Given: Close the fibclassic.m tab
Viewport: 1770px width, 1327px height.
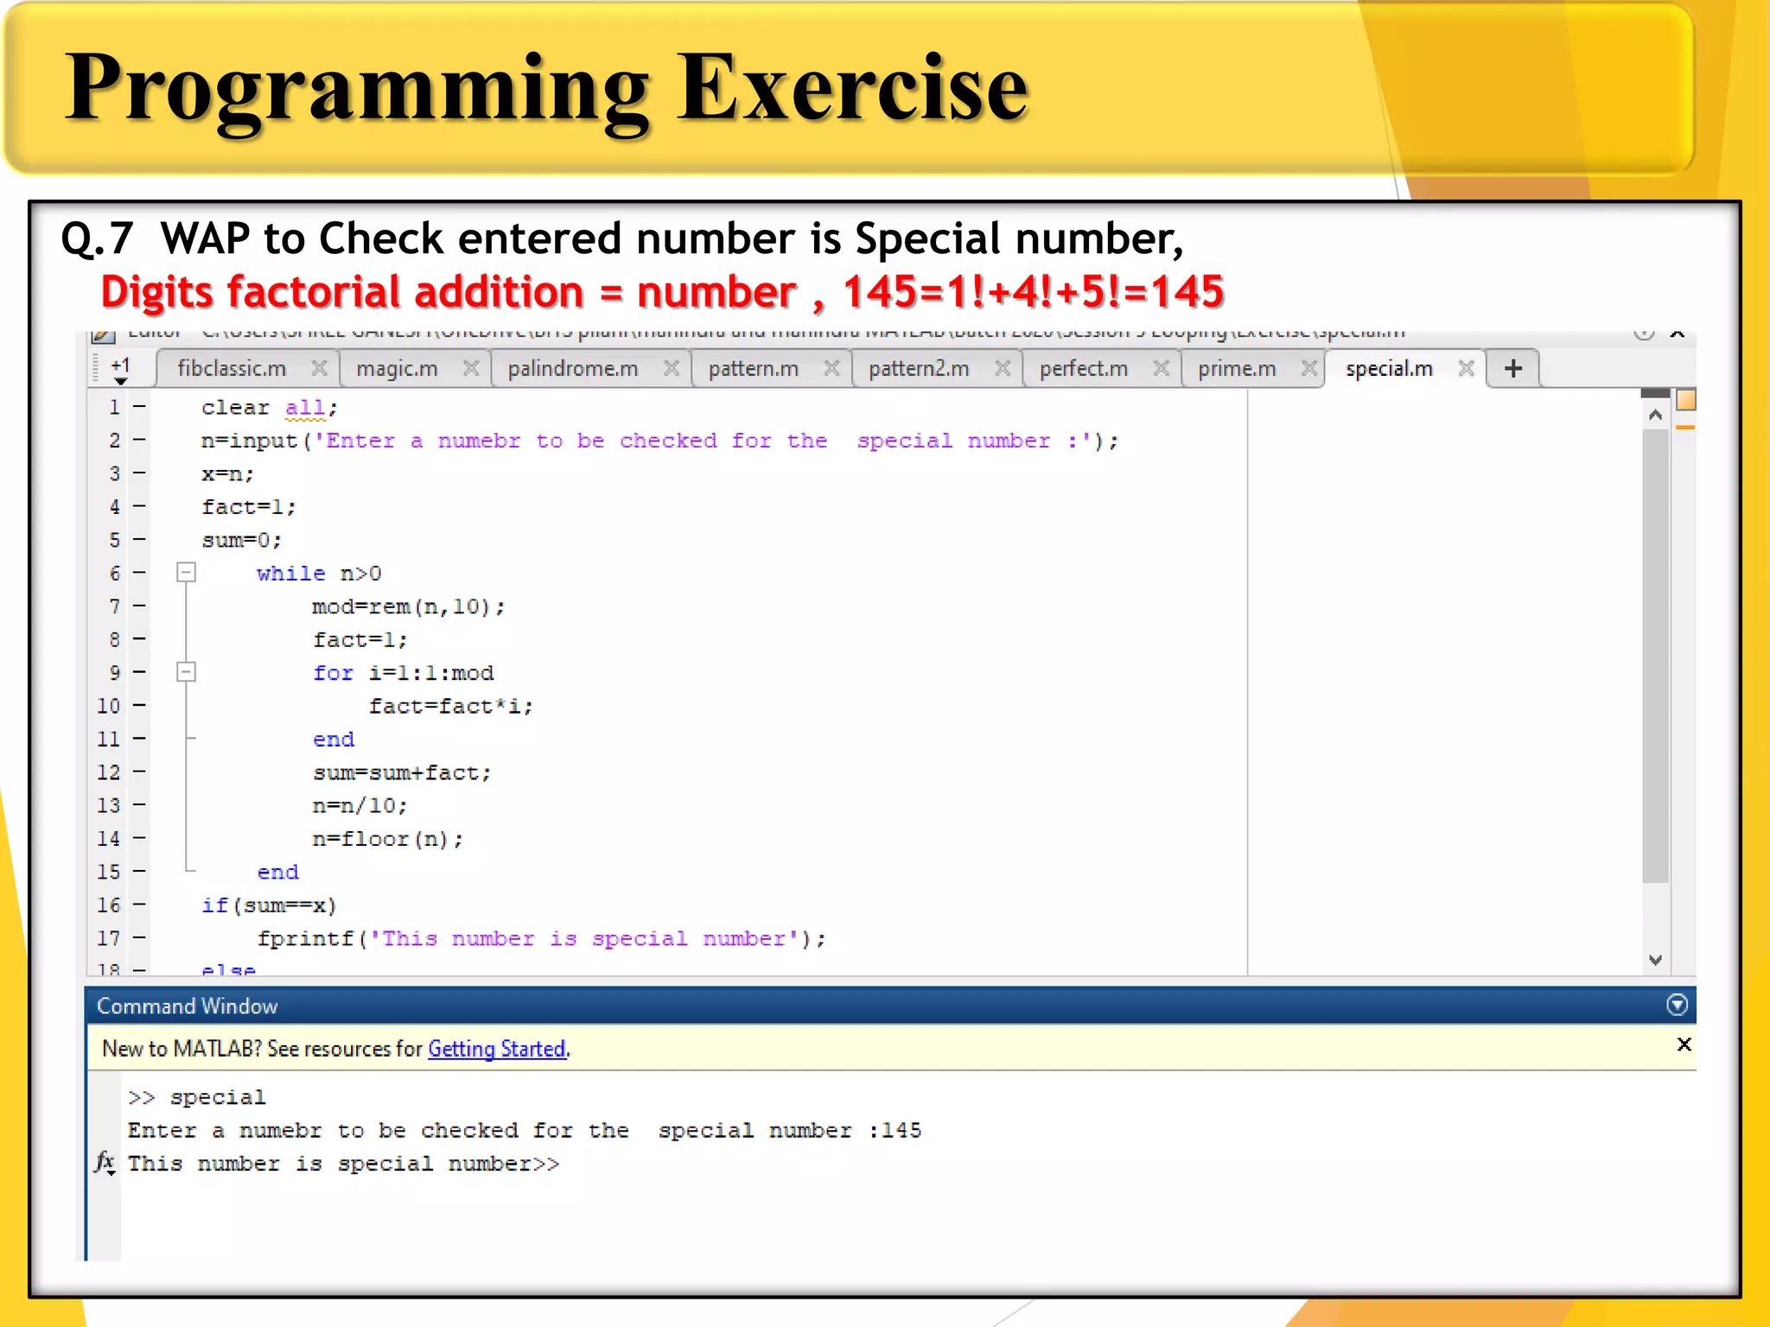Looking at the screenshot, I should pyautogui.click(x=319, y=369).
